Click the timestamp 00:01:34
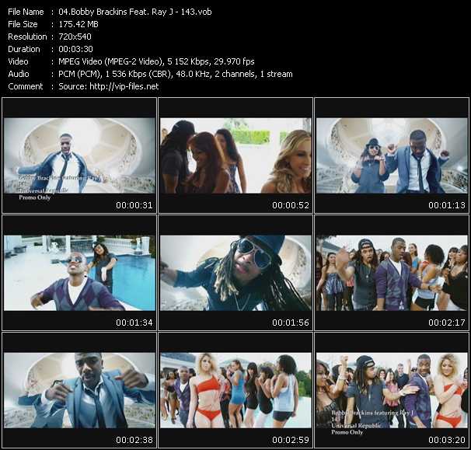The width and height of the screenshot is (471, 450). (134, 323)
